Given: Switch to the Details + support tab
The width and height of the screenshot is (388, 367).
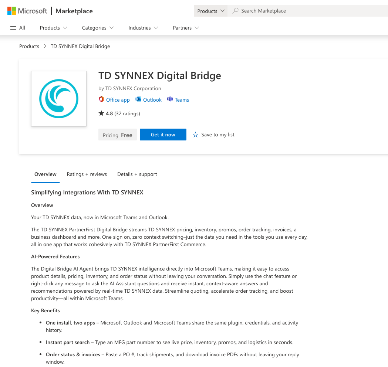Looking at the screenshot, I should [x=137, y=174].
